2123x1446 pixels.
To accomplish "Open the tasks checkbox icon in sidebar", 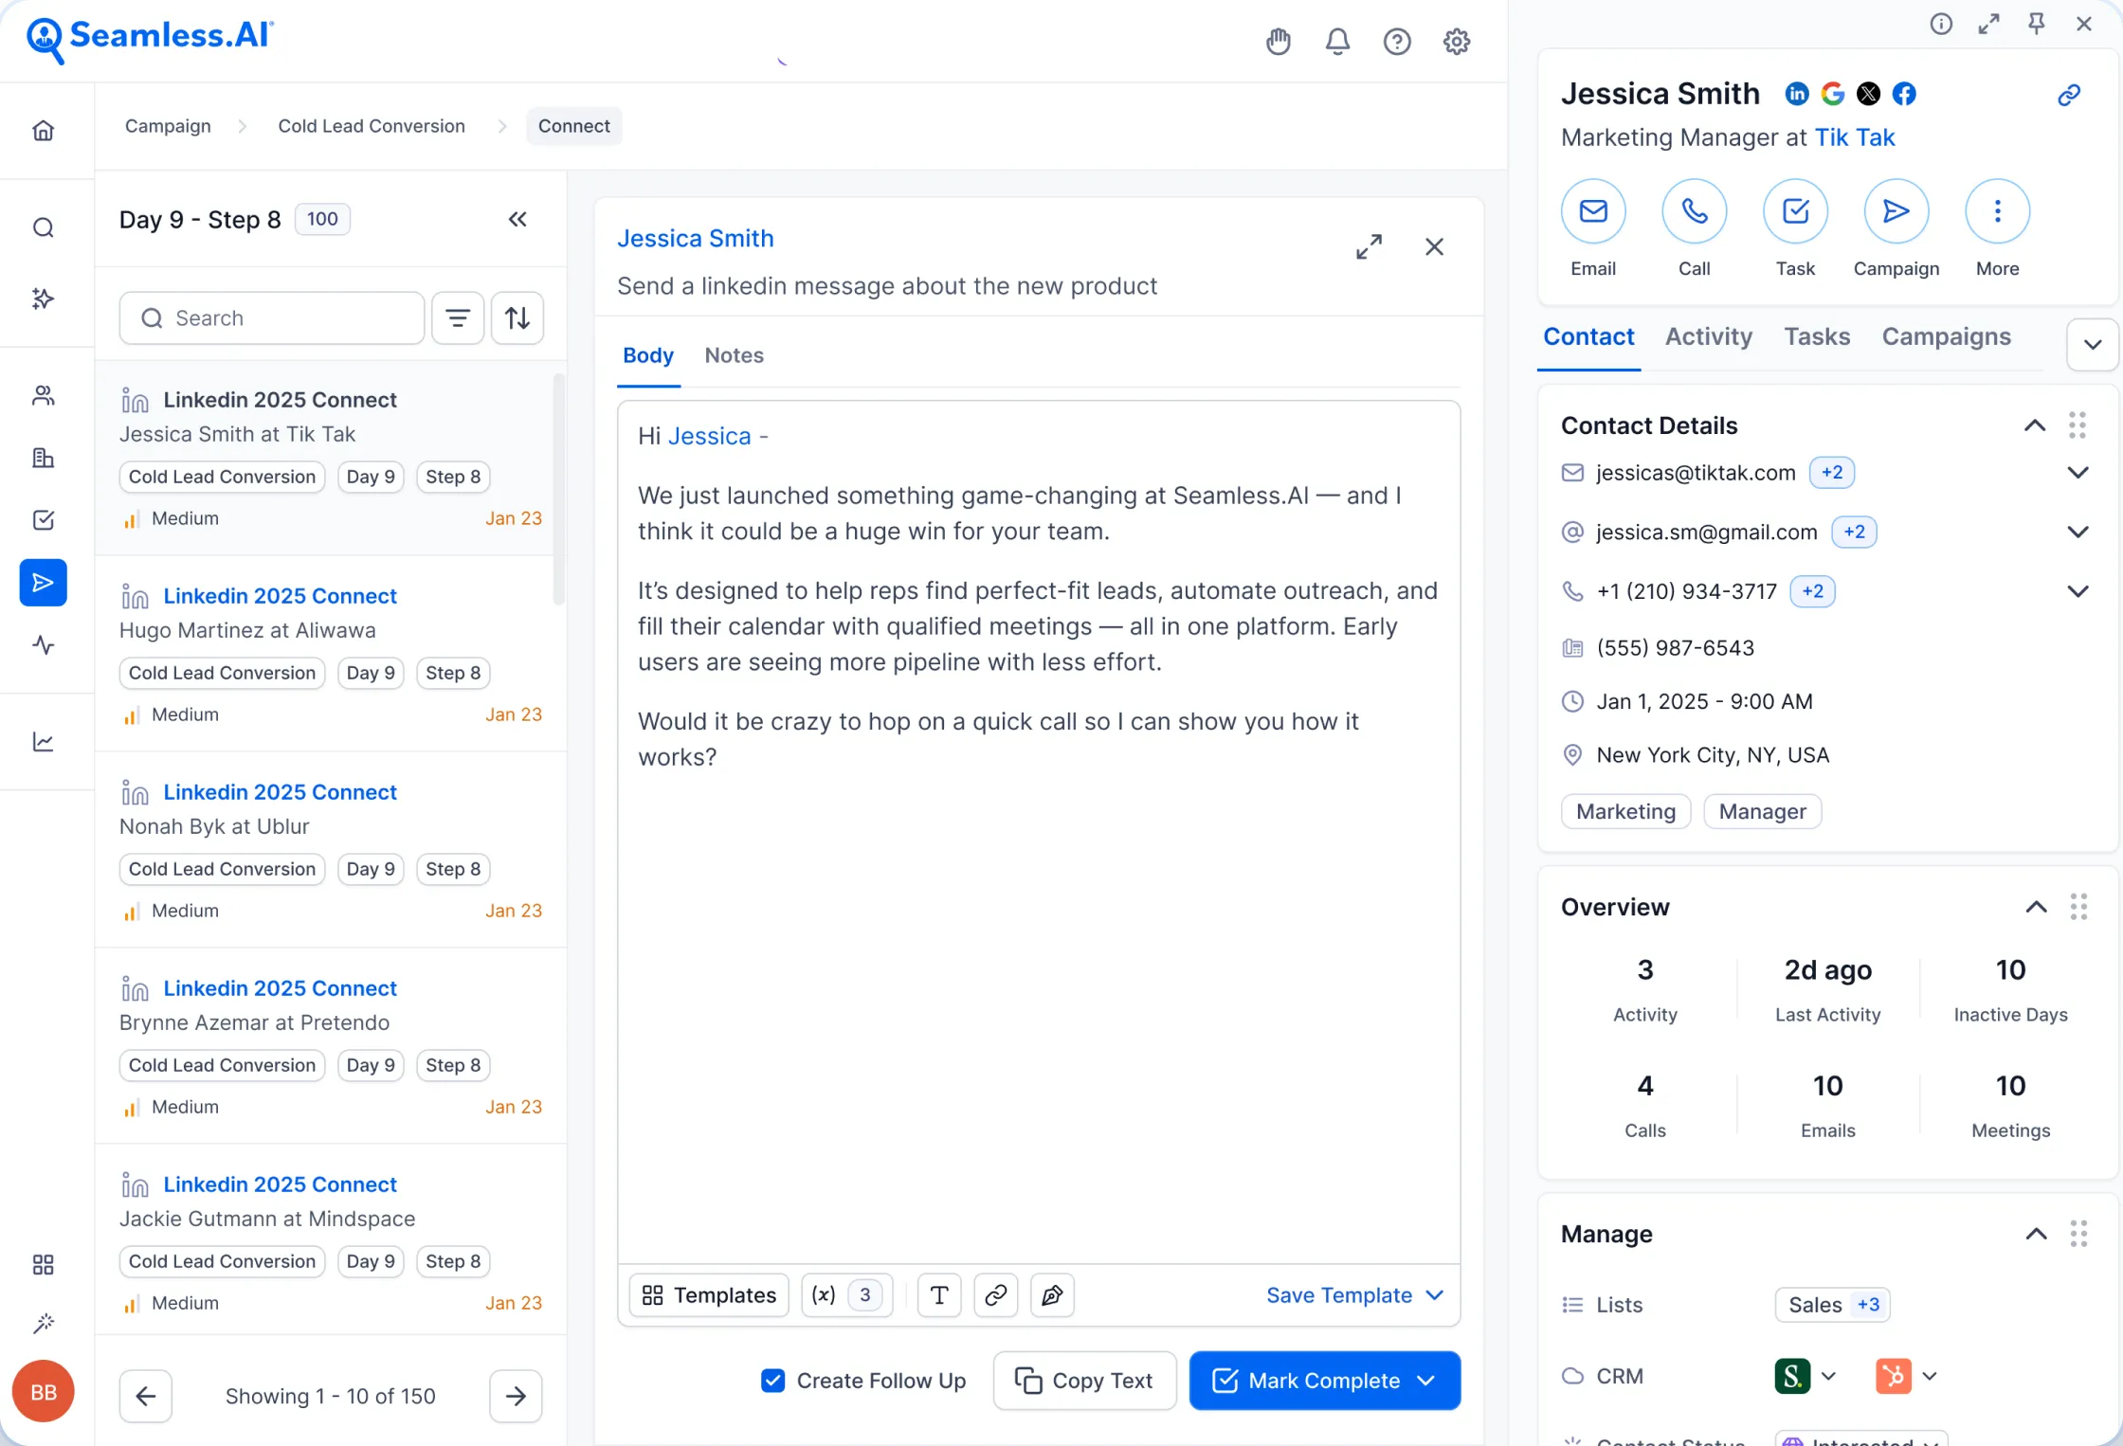I will [44, 519].
